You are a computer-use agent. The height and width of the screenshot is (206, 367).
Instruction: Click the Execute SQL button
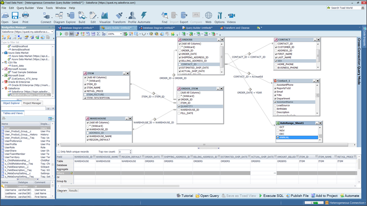(x=271, y=196)
